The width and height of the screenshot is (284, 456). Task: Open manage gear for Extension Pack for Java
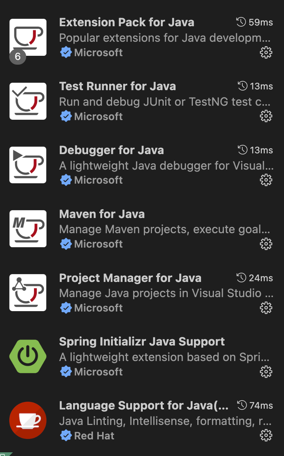click(266, 53)
